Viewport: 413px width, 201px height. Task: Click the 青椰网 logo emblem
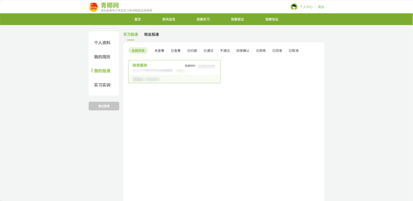tap(94, 7)
